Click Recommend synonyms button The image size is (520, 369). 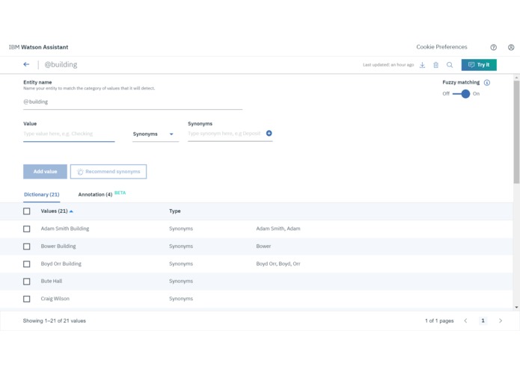click(108, 171)
